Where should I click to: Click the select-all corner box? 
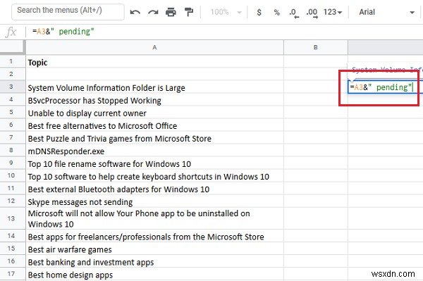point(13,47)
